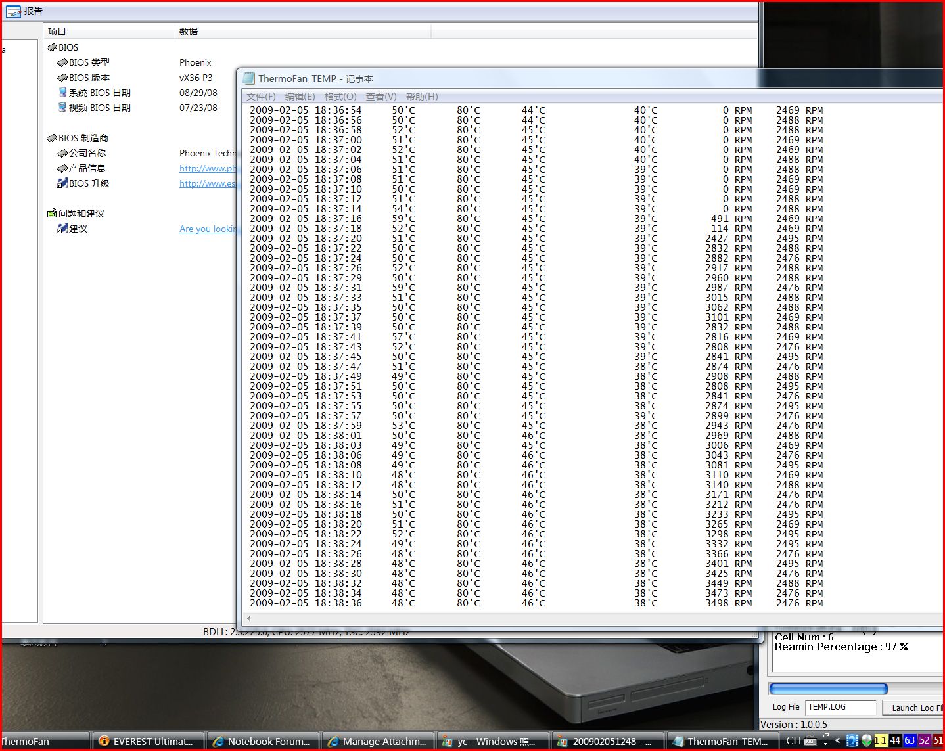
Task: Select the 视频 BIOS 日期 row
Action: [x=140, y=108]
